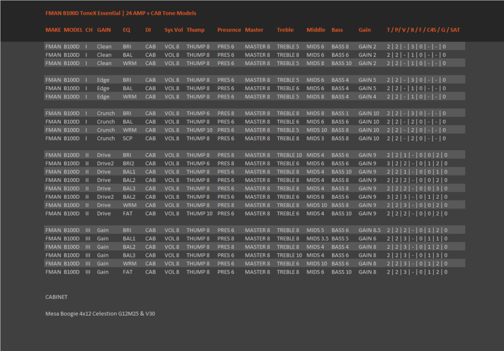Select the Thump column header
504x351 pixels.
click(195, 30)
